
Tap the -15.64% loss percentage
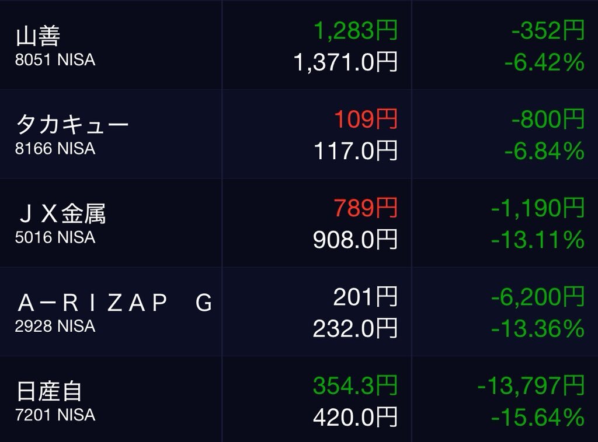tap(538, 418)
